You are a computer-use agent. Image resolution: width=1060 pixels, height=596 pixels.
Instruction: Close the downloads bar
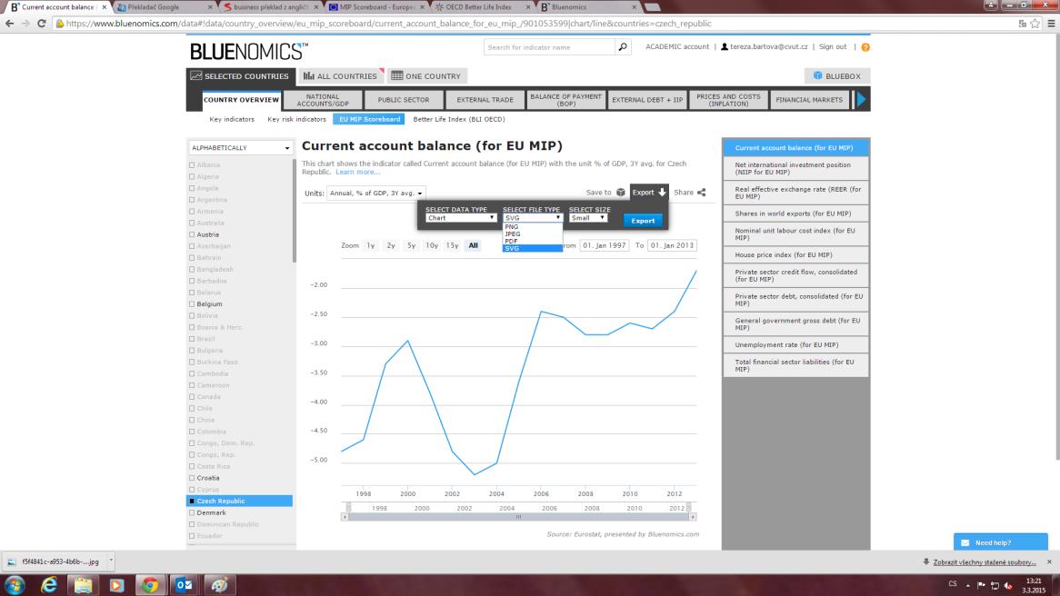point(1049,561)
